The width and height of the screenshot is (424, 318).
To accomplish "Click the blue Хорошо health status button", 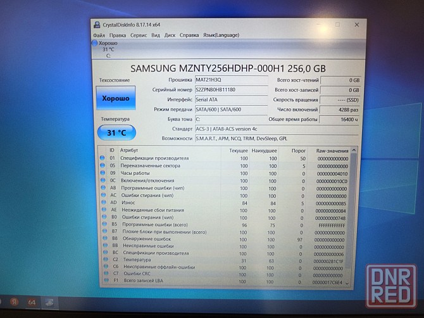I will 116,98.
